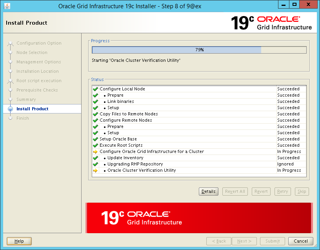
Task: Click the Skip button
Action: pos(302,191)
